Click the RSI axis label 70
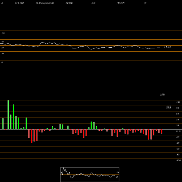The height and width of the screenshot is (182, 182). tap(3, 42)
